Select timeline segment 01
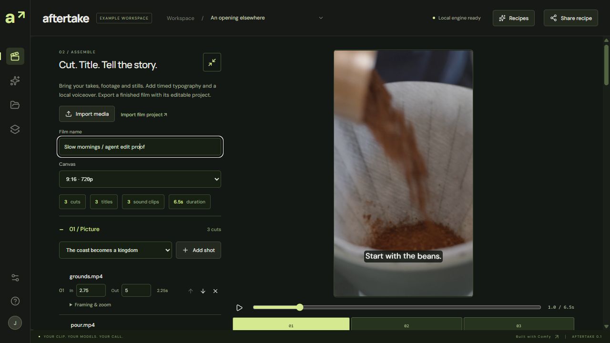 coord(291,323)
